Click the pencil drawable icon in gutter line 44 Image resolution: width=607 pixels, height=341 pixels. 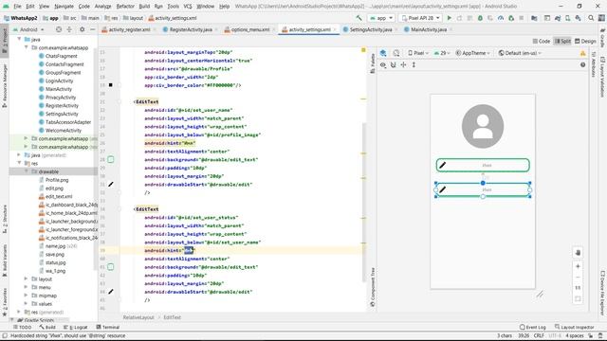pyautogui.click(x=111, y=292)
